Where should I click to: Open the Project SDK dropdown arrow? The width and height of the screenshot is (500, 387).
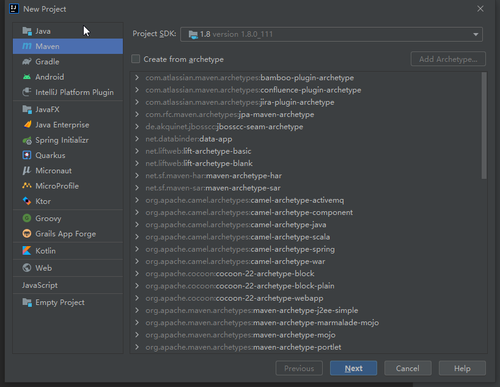tap(476, 34)
